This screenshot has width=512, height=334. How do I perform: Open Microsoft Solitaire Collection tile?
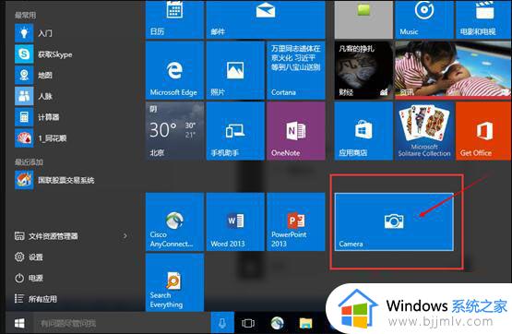(424, 131)
